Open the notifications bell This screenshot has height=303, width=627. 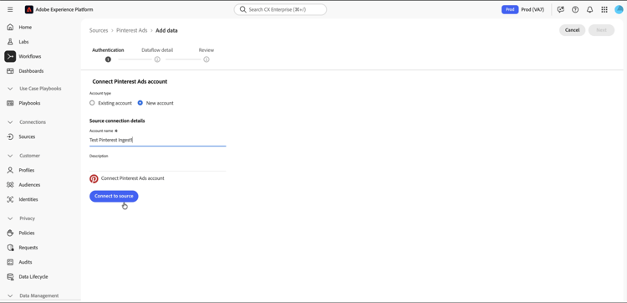tap(590, 9)
